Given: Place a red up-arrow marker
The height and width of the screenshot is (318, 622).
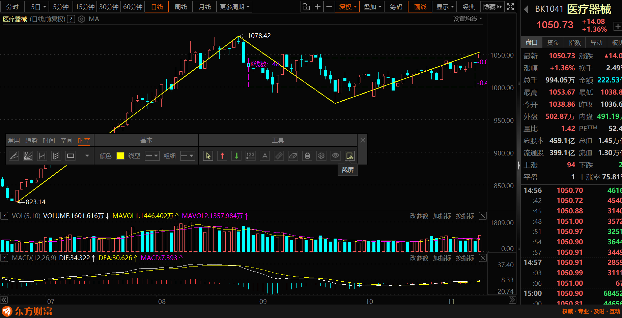Looking at the screenshot, I should [x=222, y=156].
